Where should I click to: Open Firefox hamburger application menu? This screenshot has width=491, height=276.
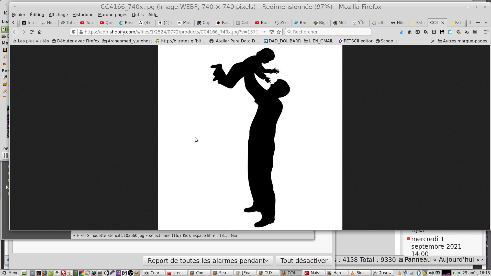tap(485, 32)
